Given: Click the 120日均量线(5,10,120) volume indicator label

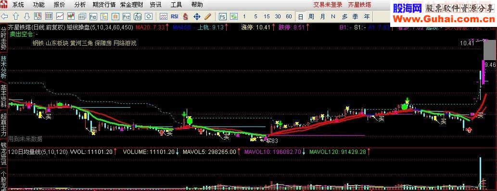Looking at the screenshot, I should (x=38, y=152).
